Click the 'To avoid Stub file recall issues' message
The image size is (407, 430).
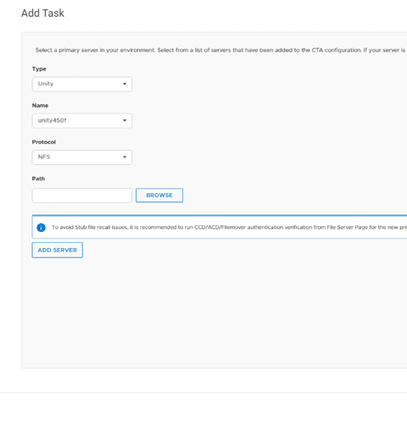click(x=229, y=228)
